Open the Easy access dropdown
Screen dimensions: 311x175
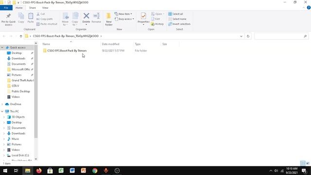pyautogui.click(x=124, y=19)
